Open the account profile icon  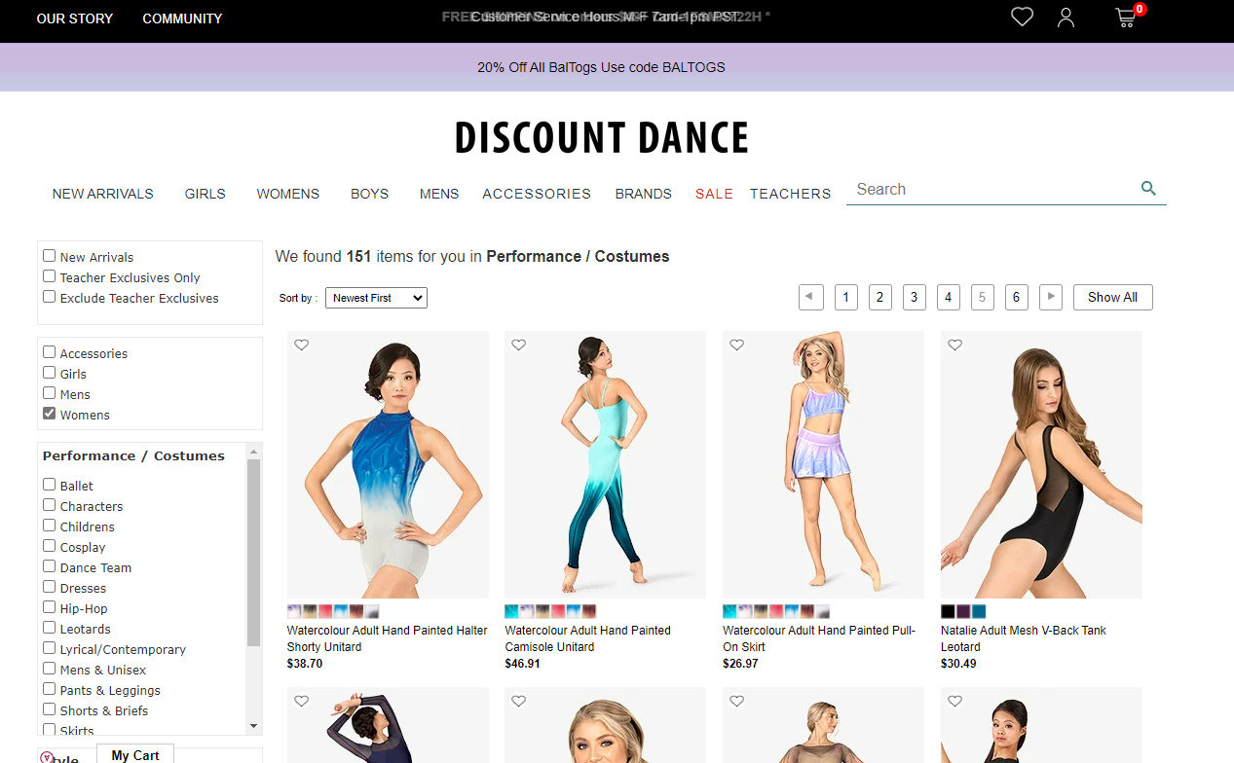pyautogui.click(x=1066, y=17)
